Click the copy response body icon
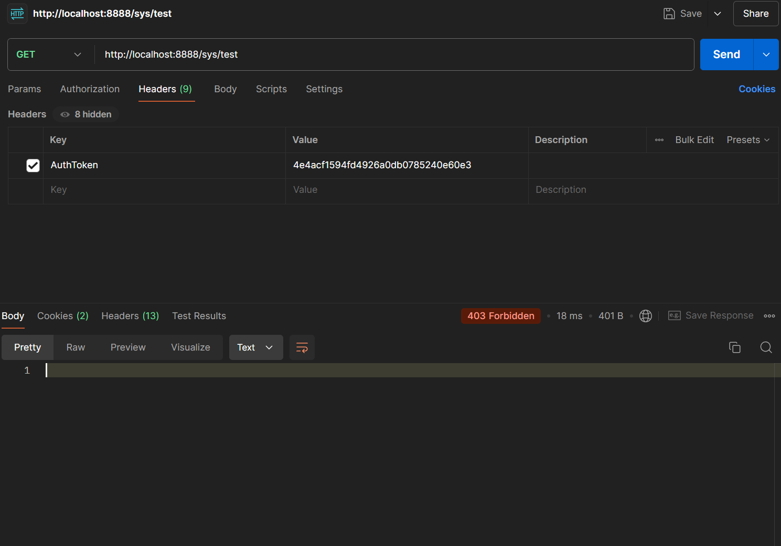The width and height of the screenshot is (781, 546). [x=734, y=347]
